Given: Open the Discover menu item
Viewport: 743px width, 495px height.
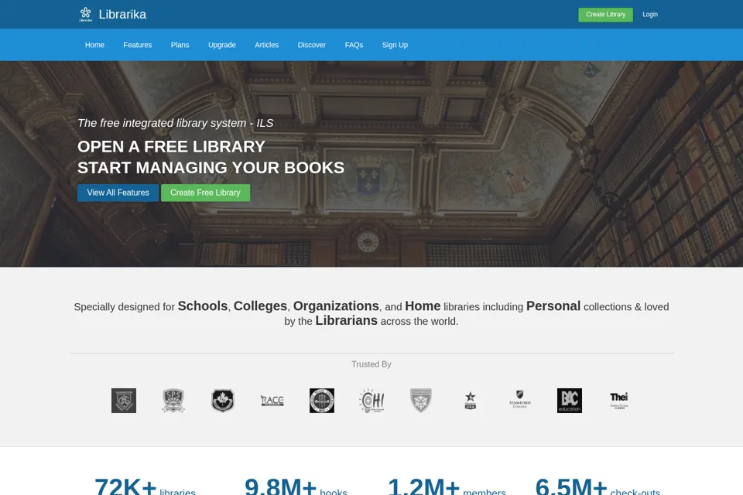Looking at the screenshot, I should [x=311, y=45].
